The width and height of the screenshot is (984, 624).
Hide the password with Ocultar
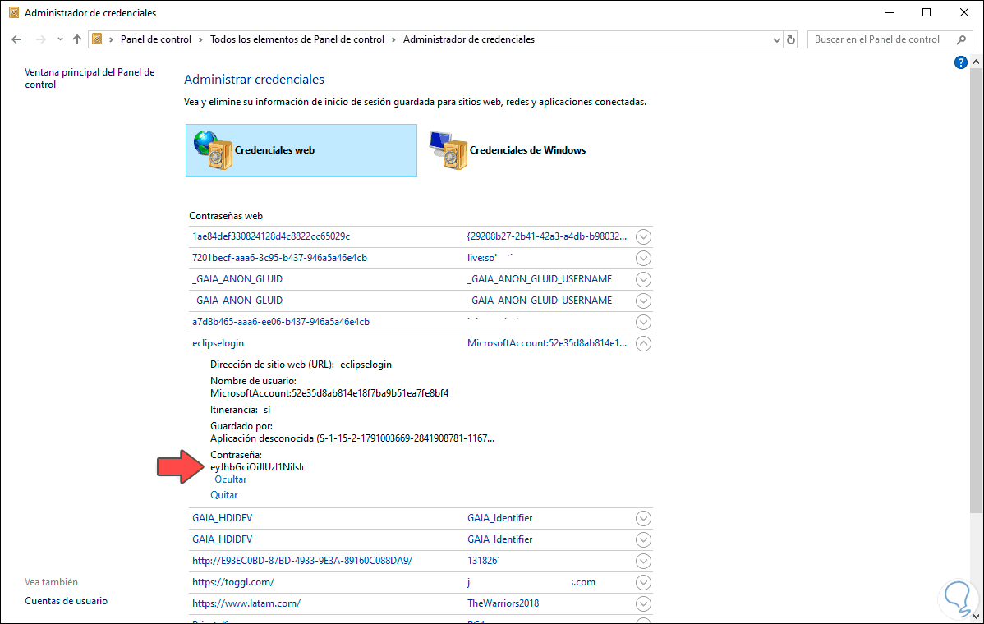point(230,479)
